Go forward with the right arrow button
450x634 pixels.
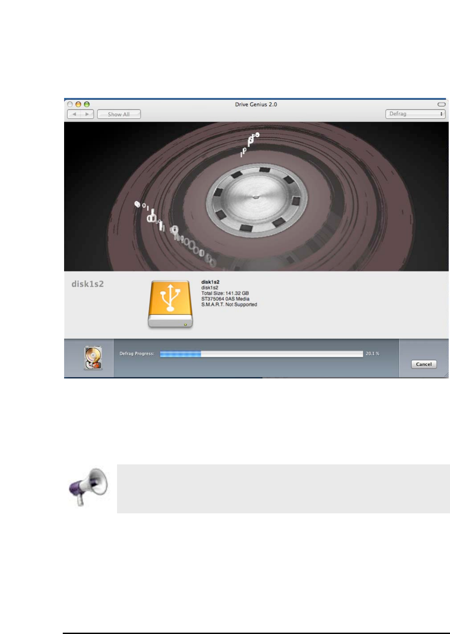click(x=87, y=114)
